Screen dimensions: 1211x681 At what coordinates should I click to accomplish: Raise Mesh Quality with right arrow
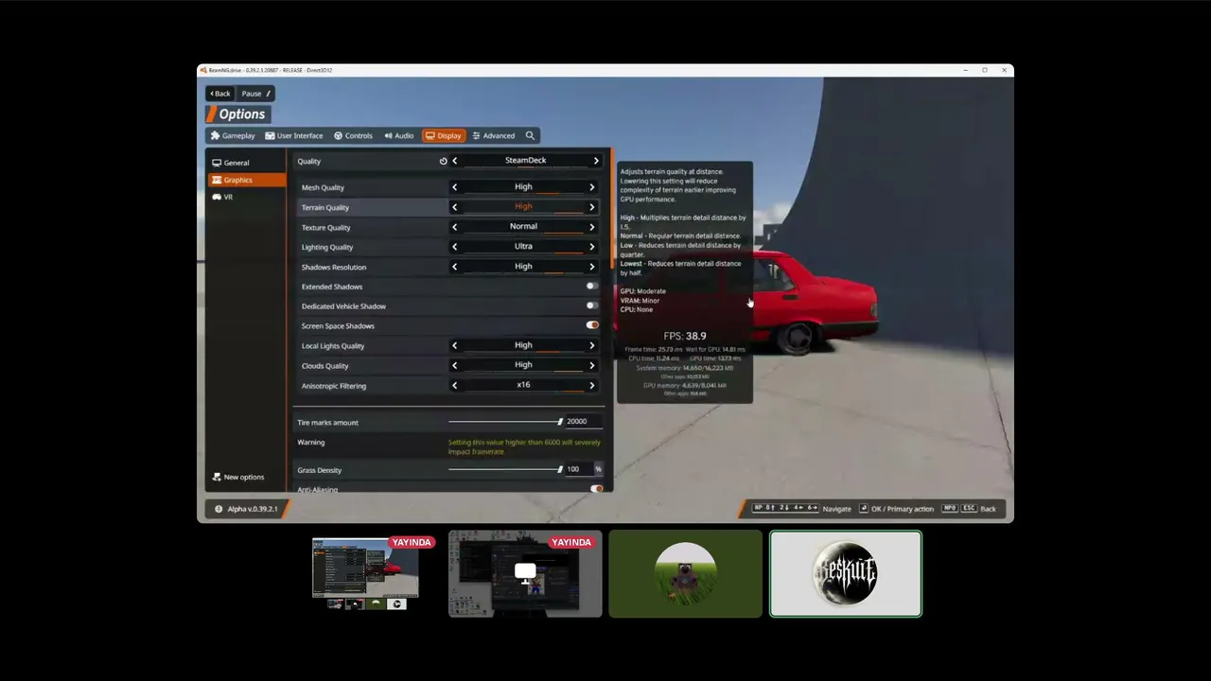point(592,187)
